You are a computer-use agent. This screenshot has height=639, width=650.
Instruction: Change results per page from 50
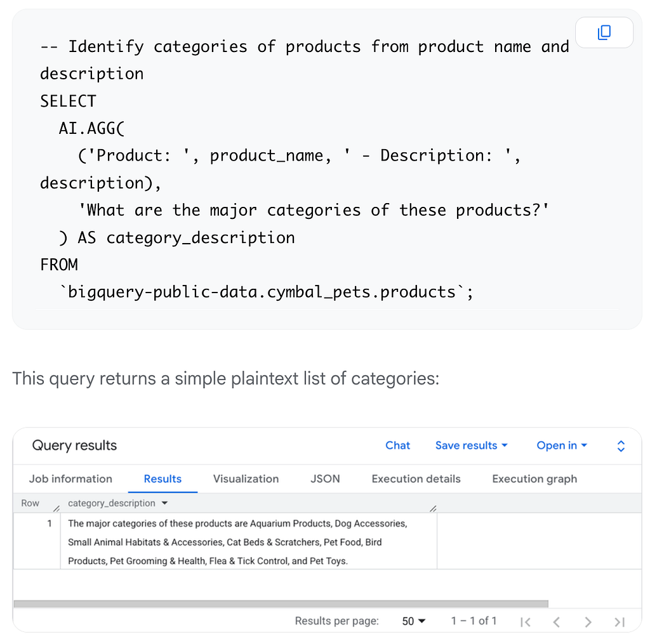click(414, 621)
